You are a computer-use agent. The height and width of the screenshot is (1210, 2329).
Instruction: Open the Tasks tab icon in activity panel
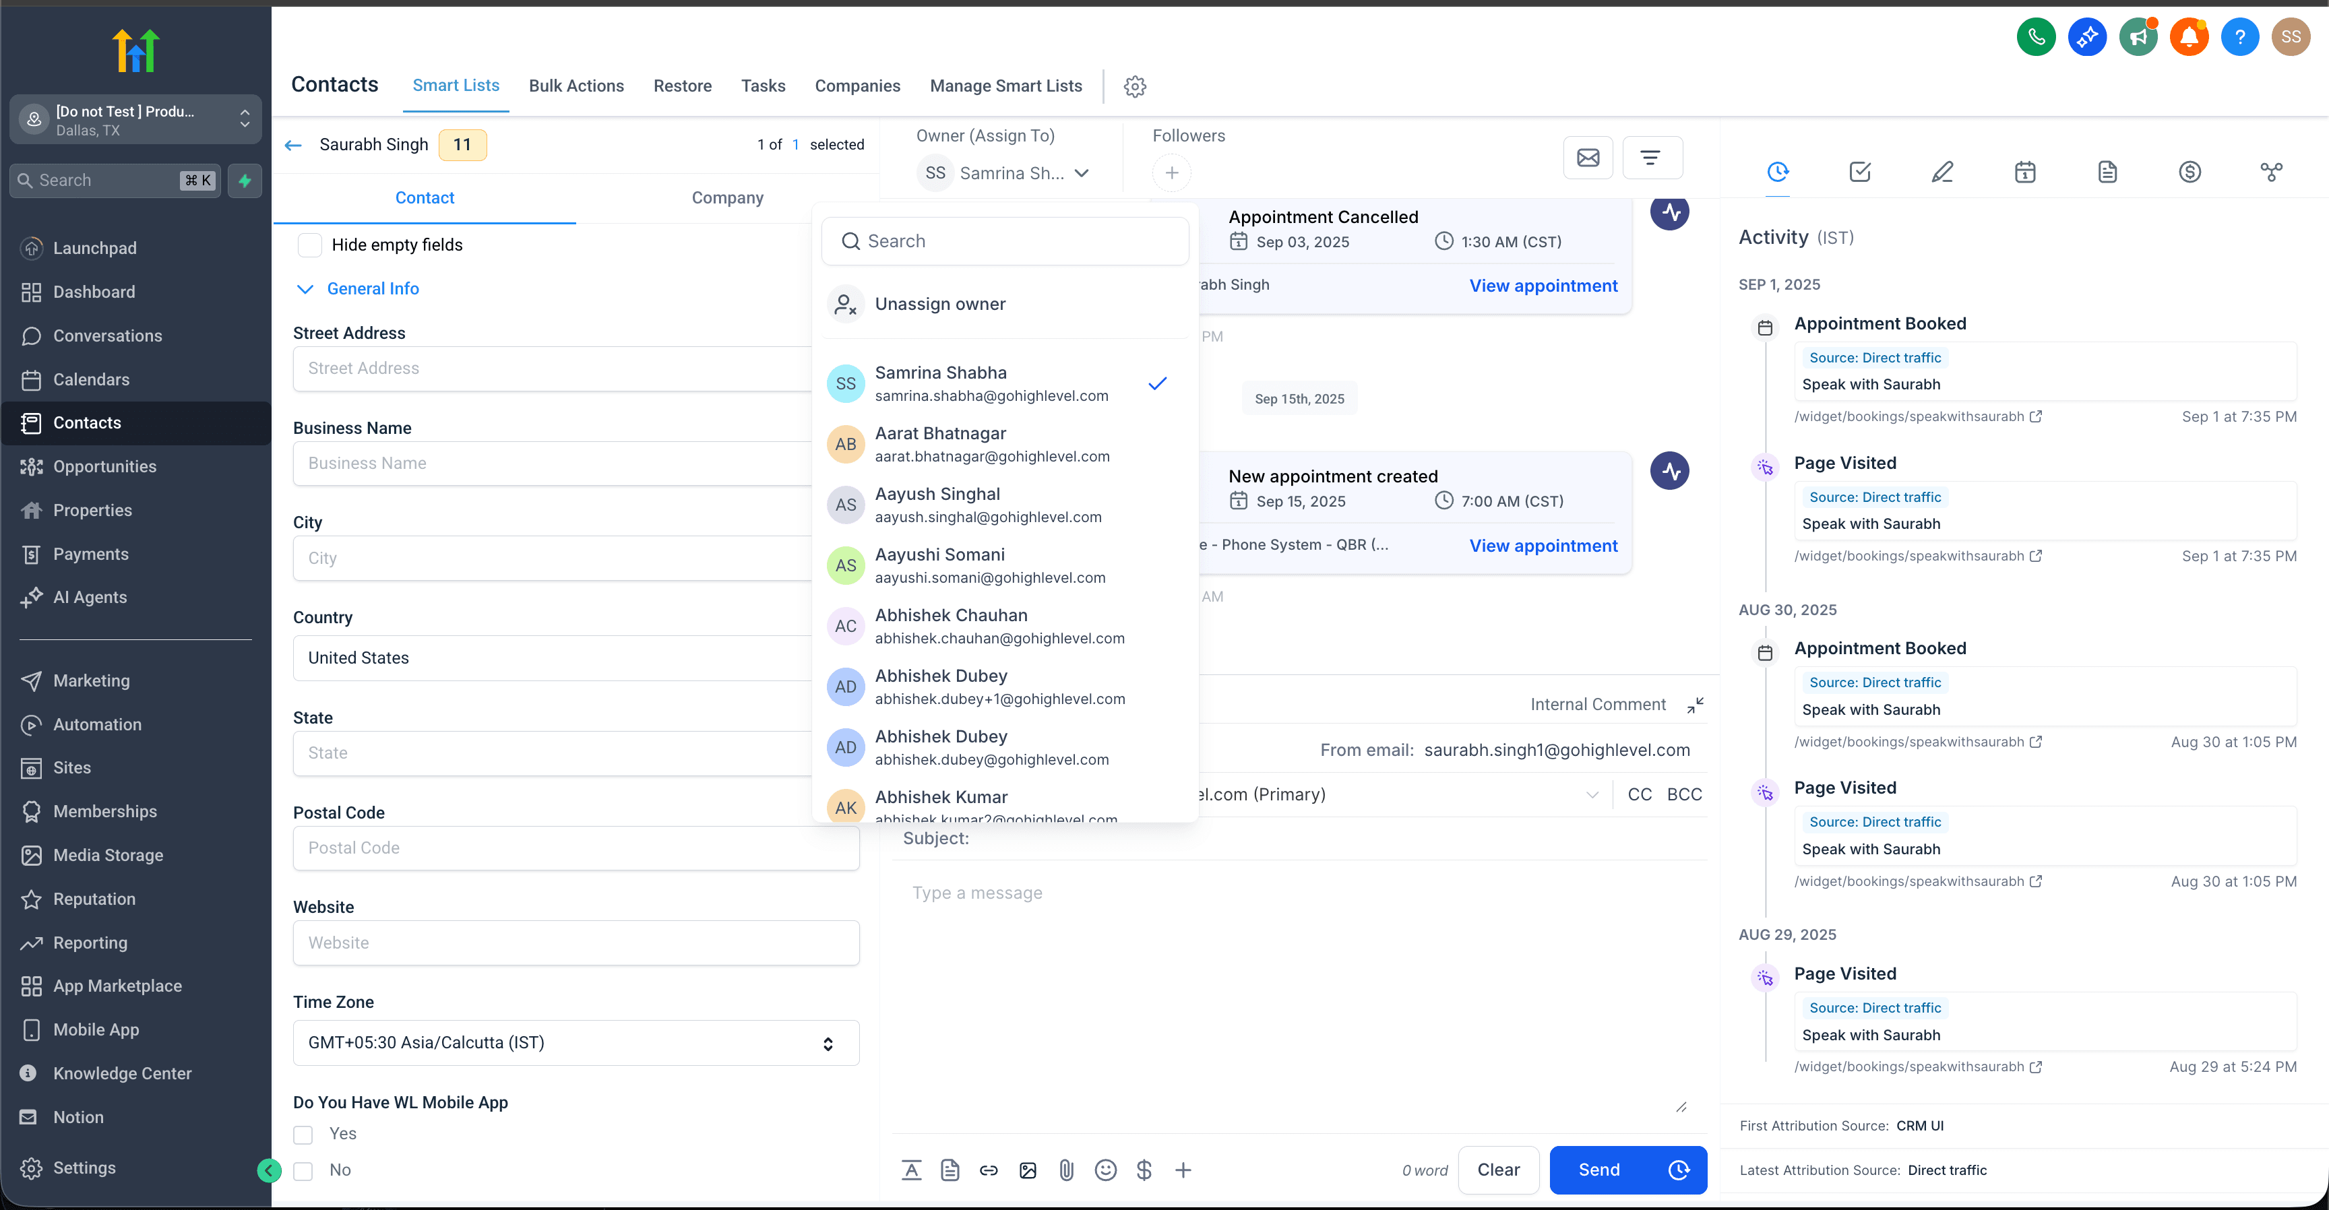coord(1861,172)
